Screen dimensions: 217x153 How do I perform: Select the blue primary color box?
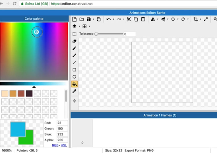click(18, 129)
